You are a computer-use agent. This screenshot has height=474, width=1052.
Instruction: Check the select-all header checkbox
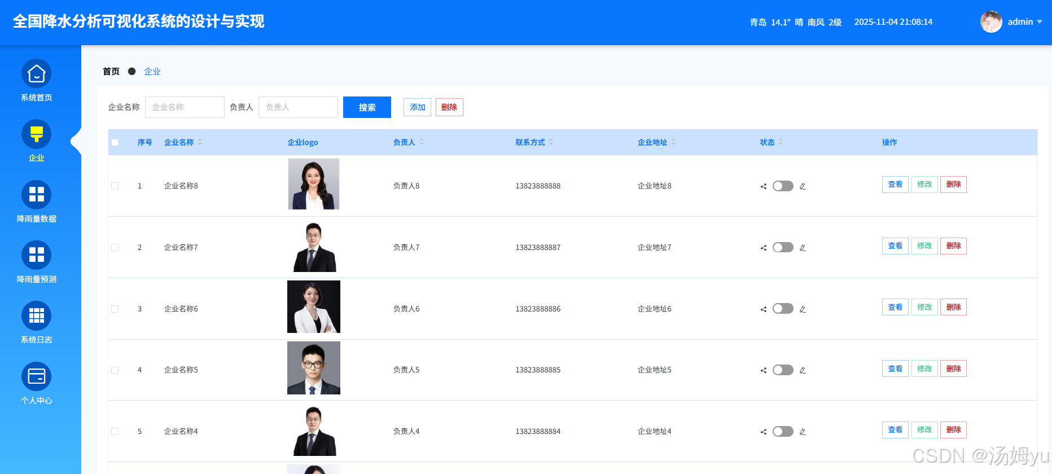(115, 143)
